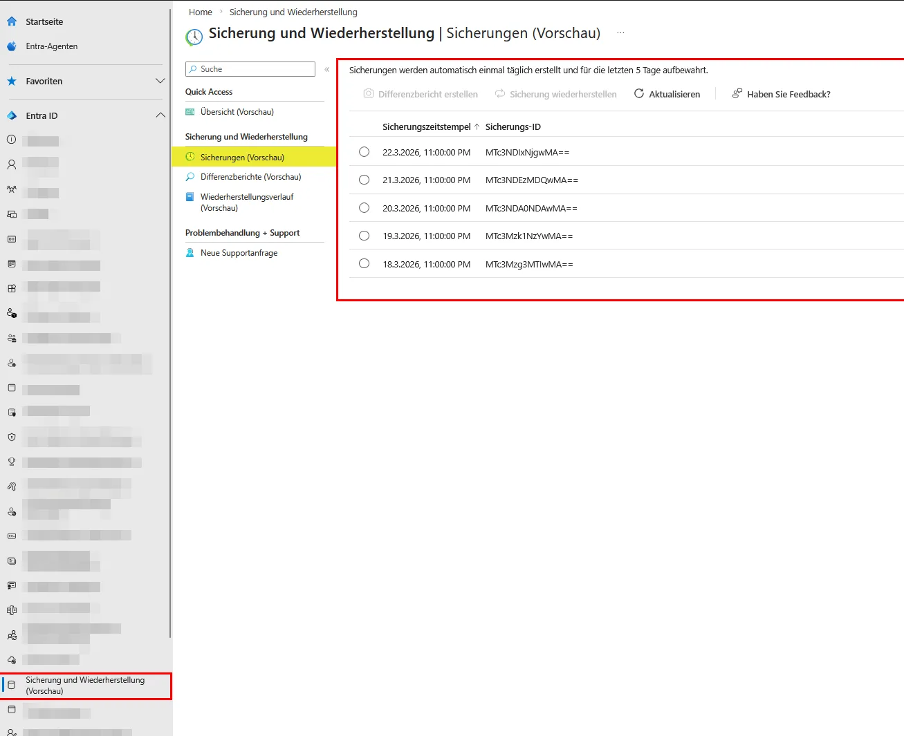Collapse the Entra ID section chevron
Viewport: 904px width, 736px height.
click(x=160, y=115)
